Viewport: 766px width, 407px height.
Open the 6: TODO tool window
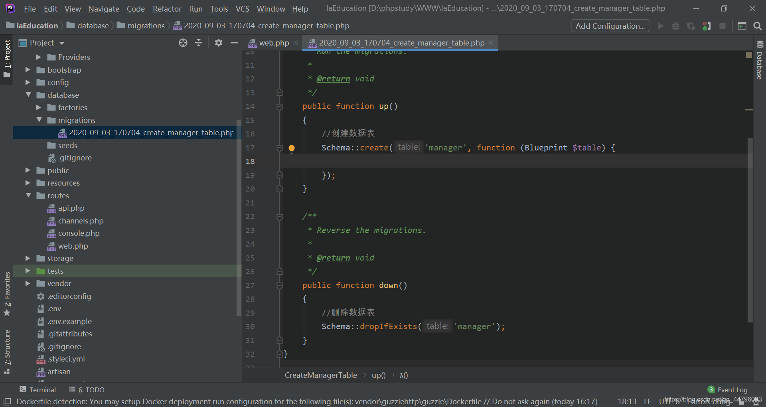coord(87,390)
